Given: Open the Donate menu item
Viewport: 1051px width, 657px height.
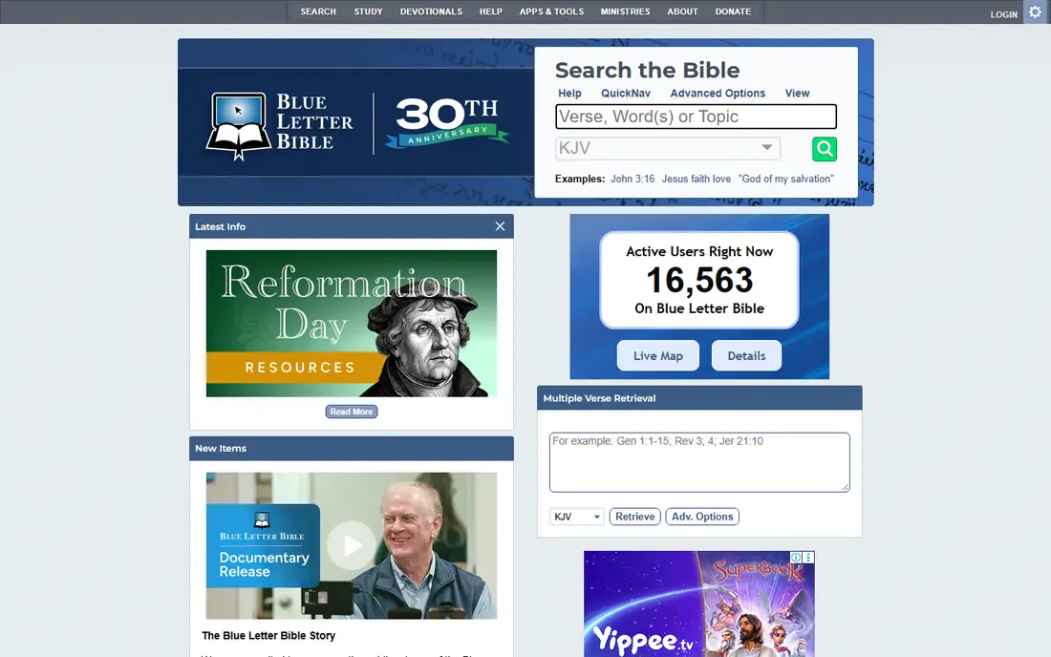Looking at the screenshot, I should coord(733,12).
